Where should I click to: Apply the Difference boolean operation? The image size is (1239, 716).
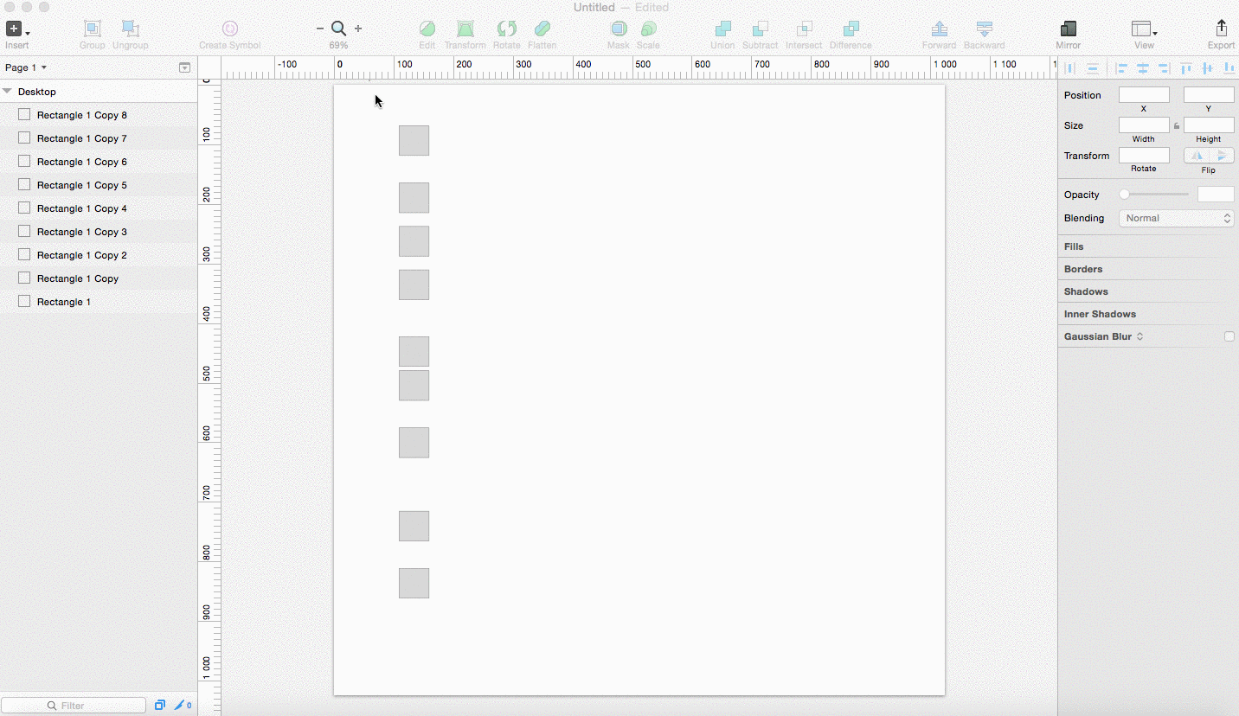click(x=851, y=29)
